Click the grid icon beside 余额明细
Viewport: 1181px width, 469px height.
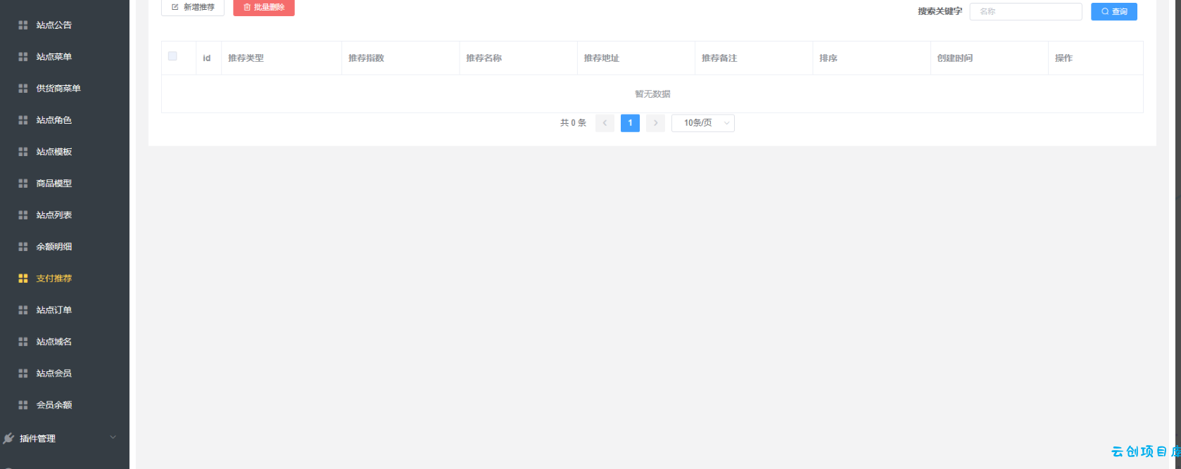[x=23, y=247]
